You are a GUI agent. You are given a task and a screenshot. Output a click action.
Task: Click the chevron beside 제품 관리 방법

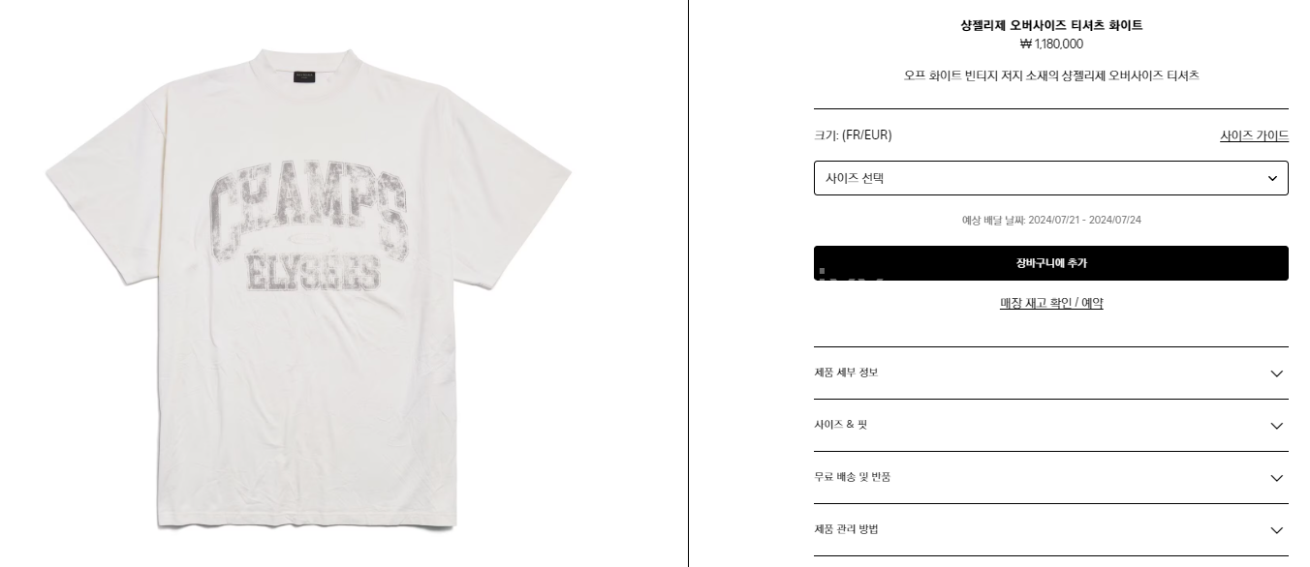(x=1276, y=530)
